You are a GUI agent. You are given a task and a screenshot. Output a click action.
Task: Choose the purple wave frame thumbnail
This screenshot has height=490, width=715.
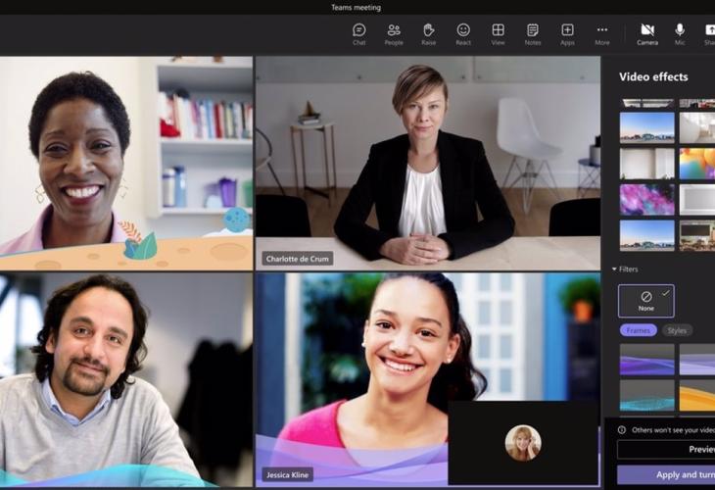pyautogui.click(x=646, y=359)
